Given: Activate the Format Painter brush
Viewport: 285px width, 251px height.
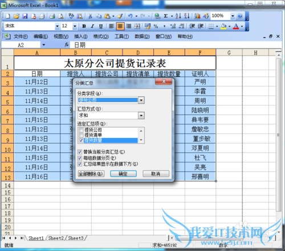Looking at the screenshot, I should pos(120,16).
